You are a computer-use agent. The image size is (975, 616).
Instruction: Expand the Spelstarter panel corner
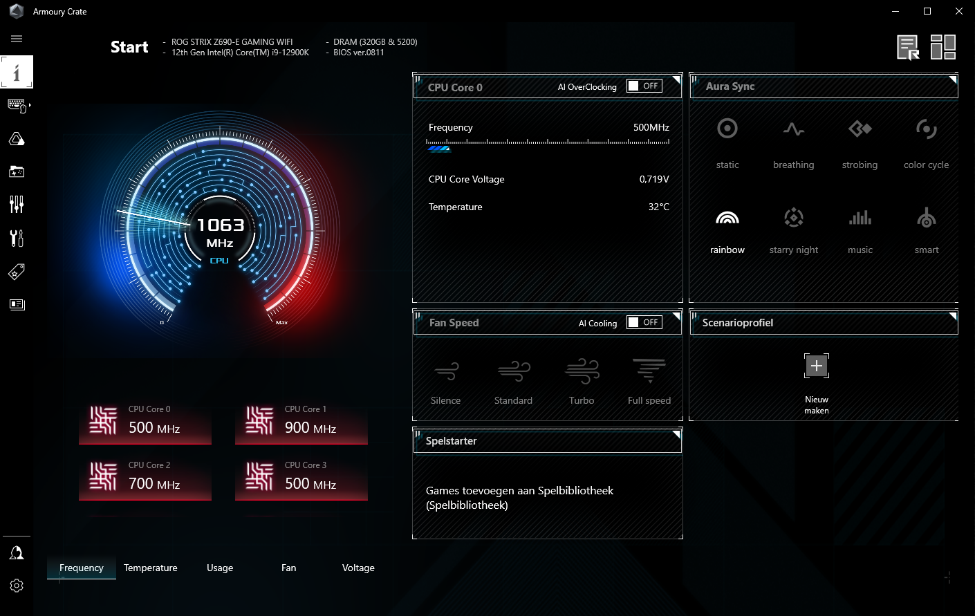676,435
